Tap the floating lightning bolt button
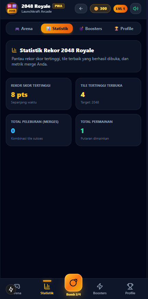 11,289
